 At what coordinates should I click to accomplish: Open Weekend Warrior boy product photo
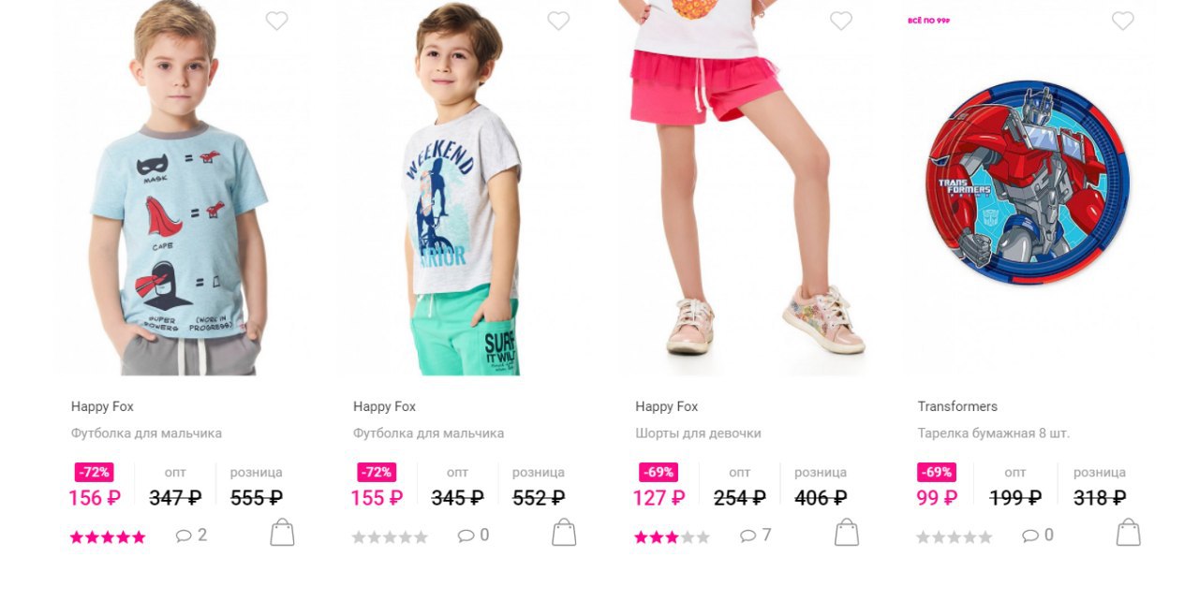pos(463,187)
